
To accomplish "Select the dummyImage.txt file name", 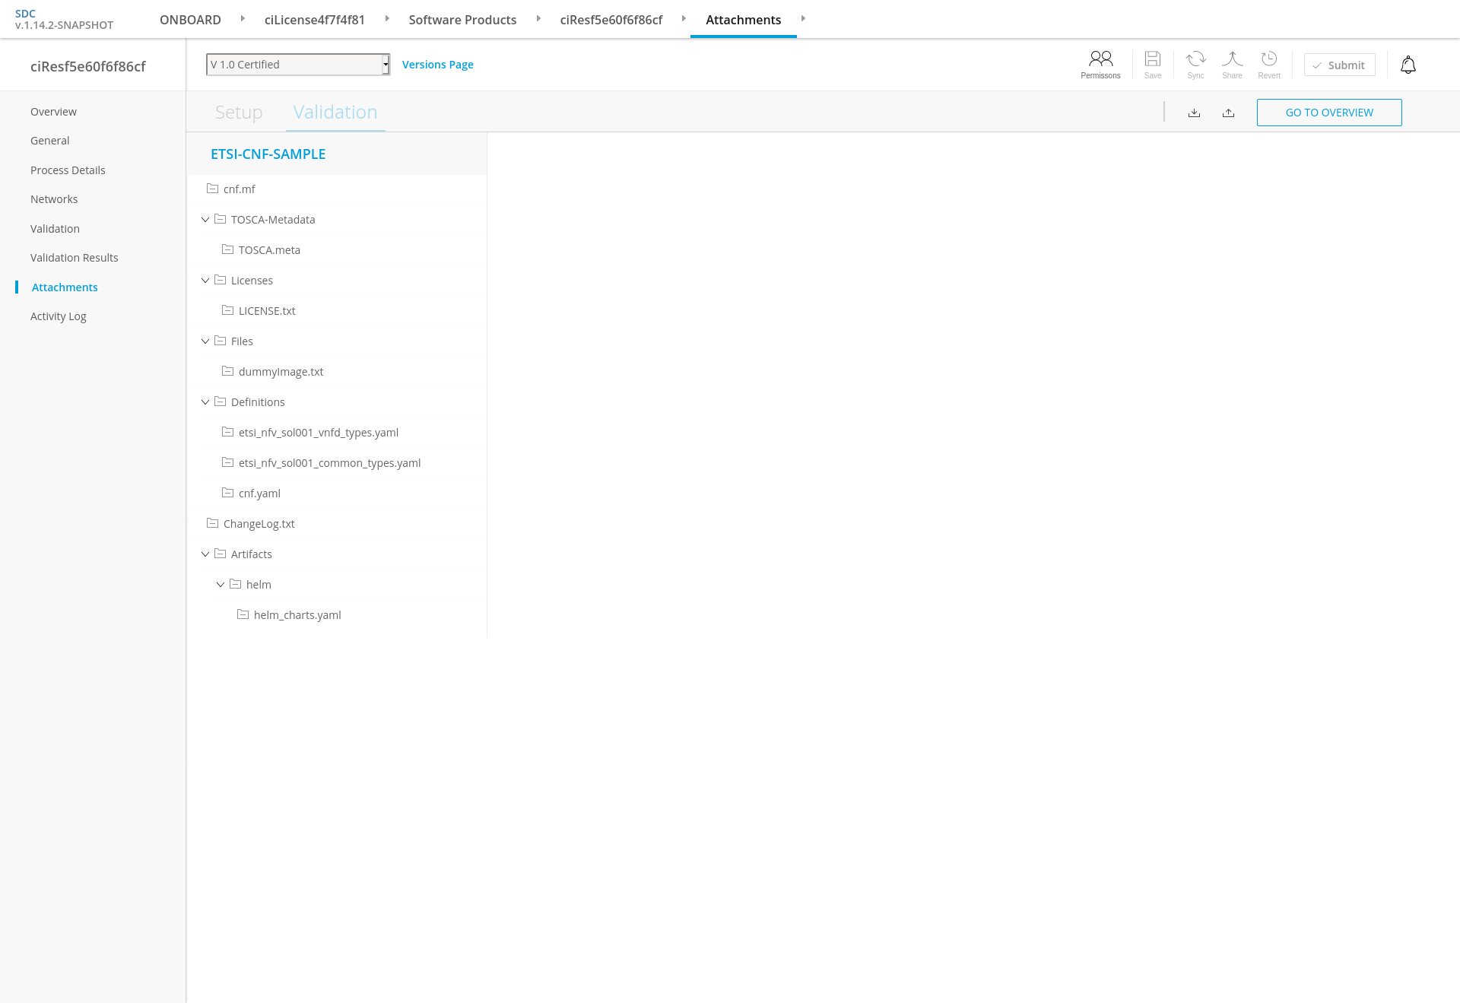I will [281, 372].
